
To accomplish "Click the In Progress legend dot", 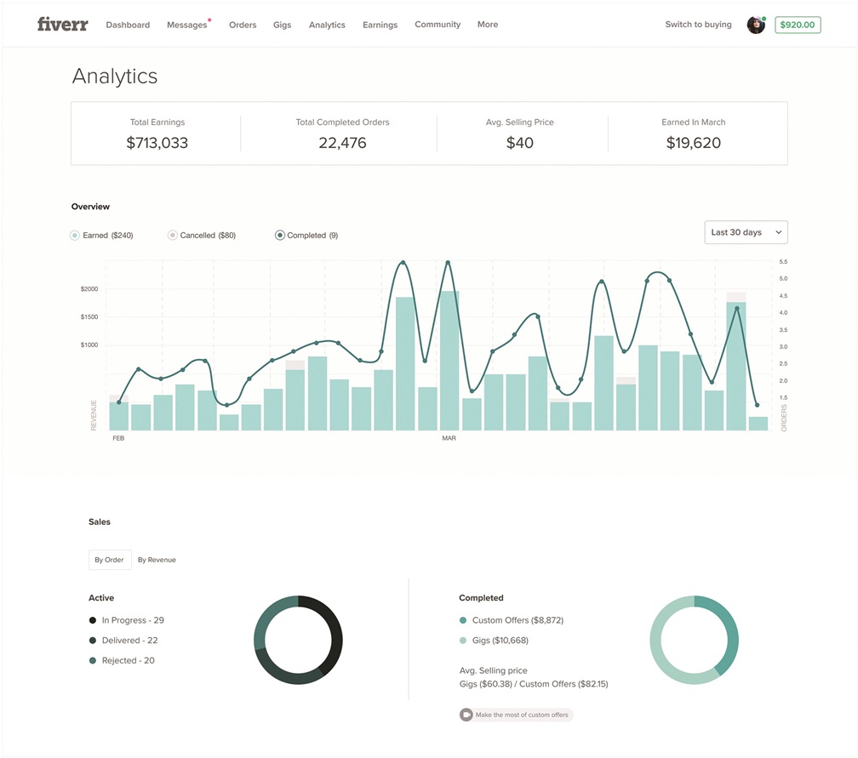I will coord(93,620).
